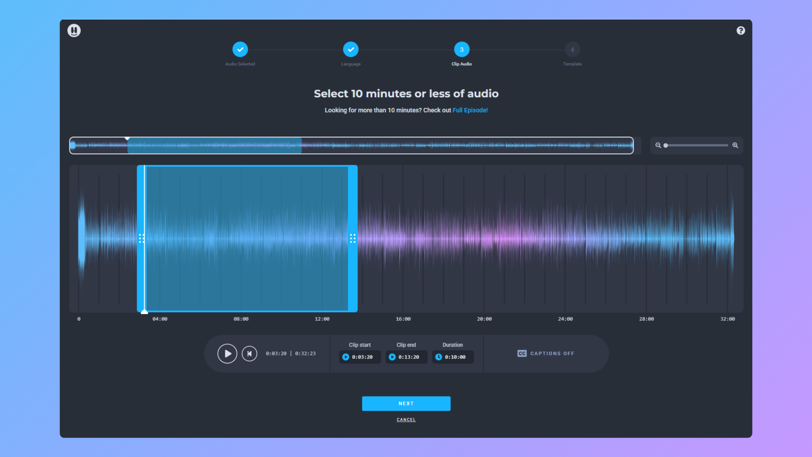
Task: Click the zoom out magnifier icon
Action: (658, 145)
